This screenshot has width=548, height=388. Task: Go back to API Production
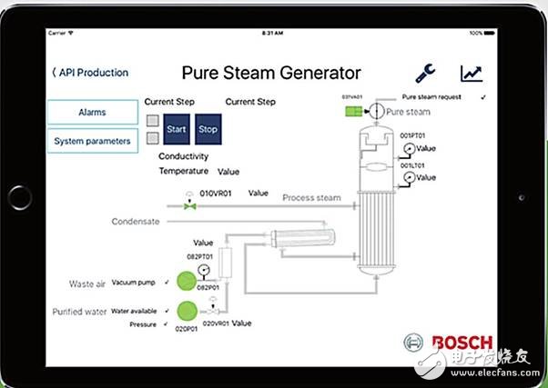89,73
